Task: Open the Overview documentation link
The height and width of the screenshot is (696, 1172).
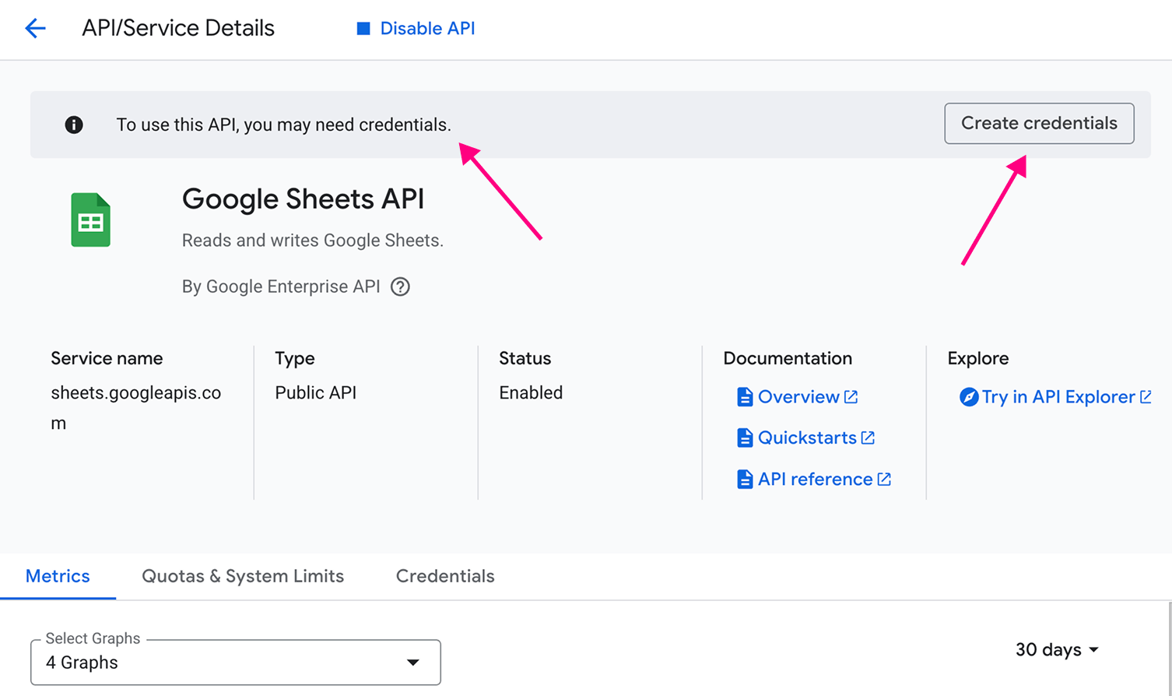Action: click(x=798, y=397)
